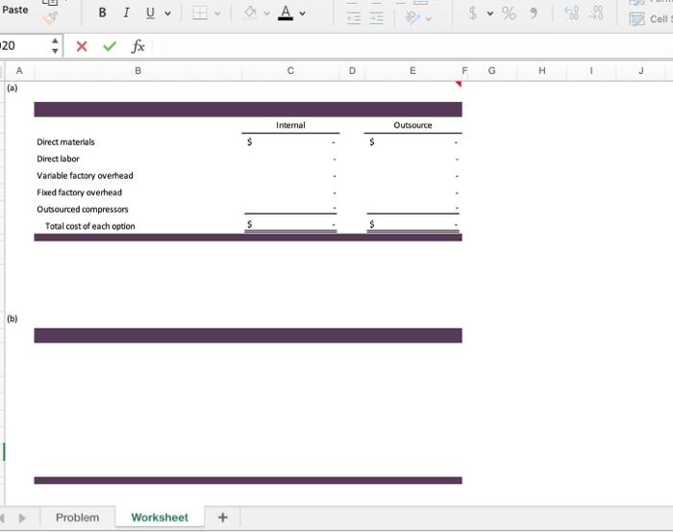Image resolution: width=673 pixels, height=532 pixels.
Task: Select the Variable factory overhead cell
Action: (x=137, y=176)
